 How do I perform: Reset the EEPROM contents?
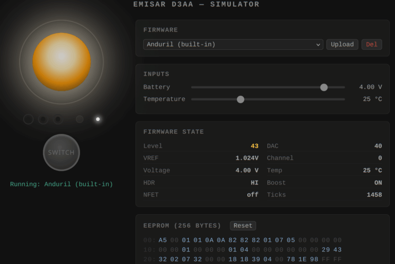click(x=243, y=226)
